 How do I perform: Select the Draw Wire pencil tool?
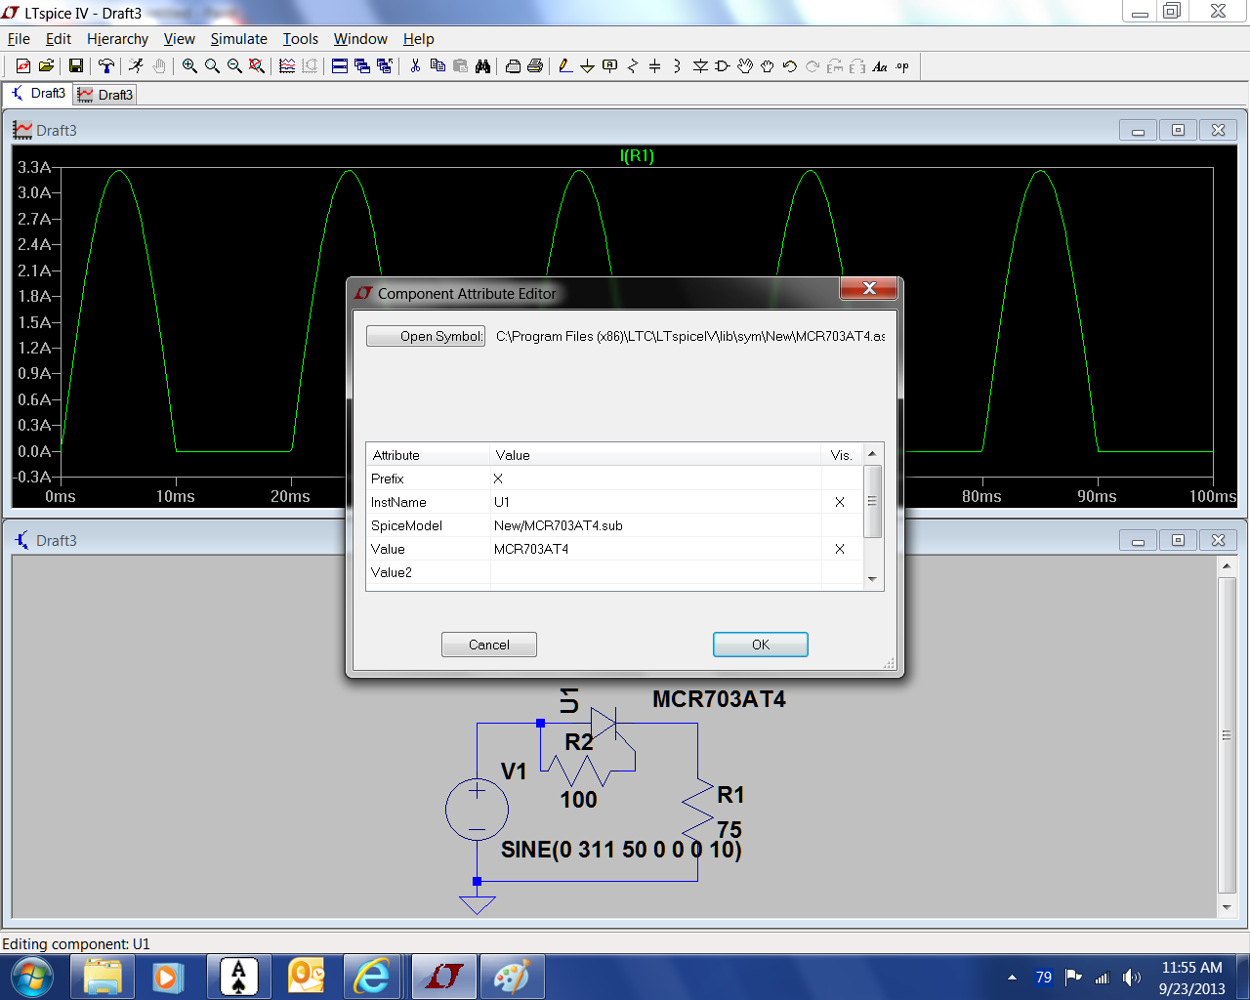click(565, 66)
